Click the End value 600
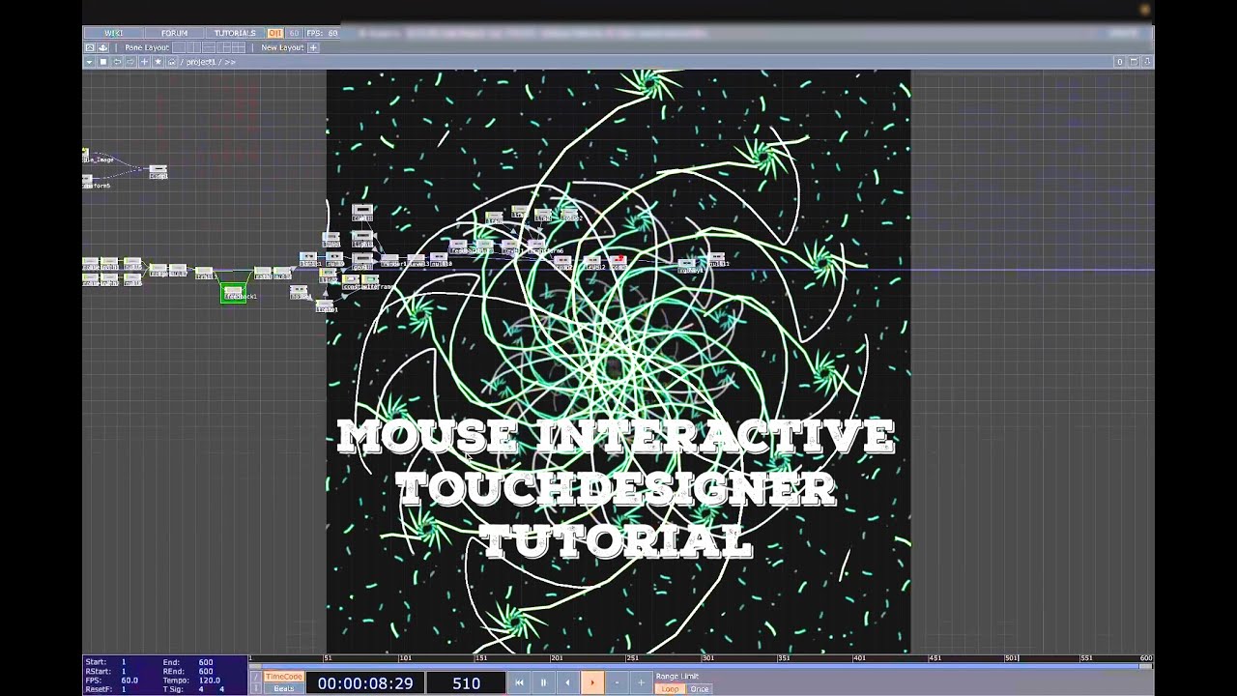The image size is (1237, 696). click(x=206, y=662)
